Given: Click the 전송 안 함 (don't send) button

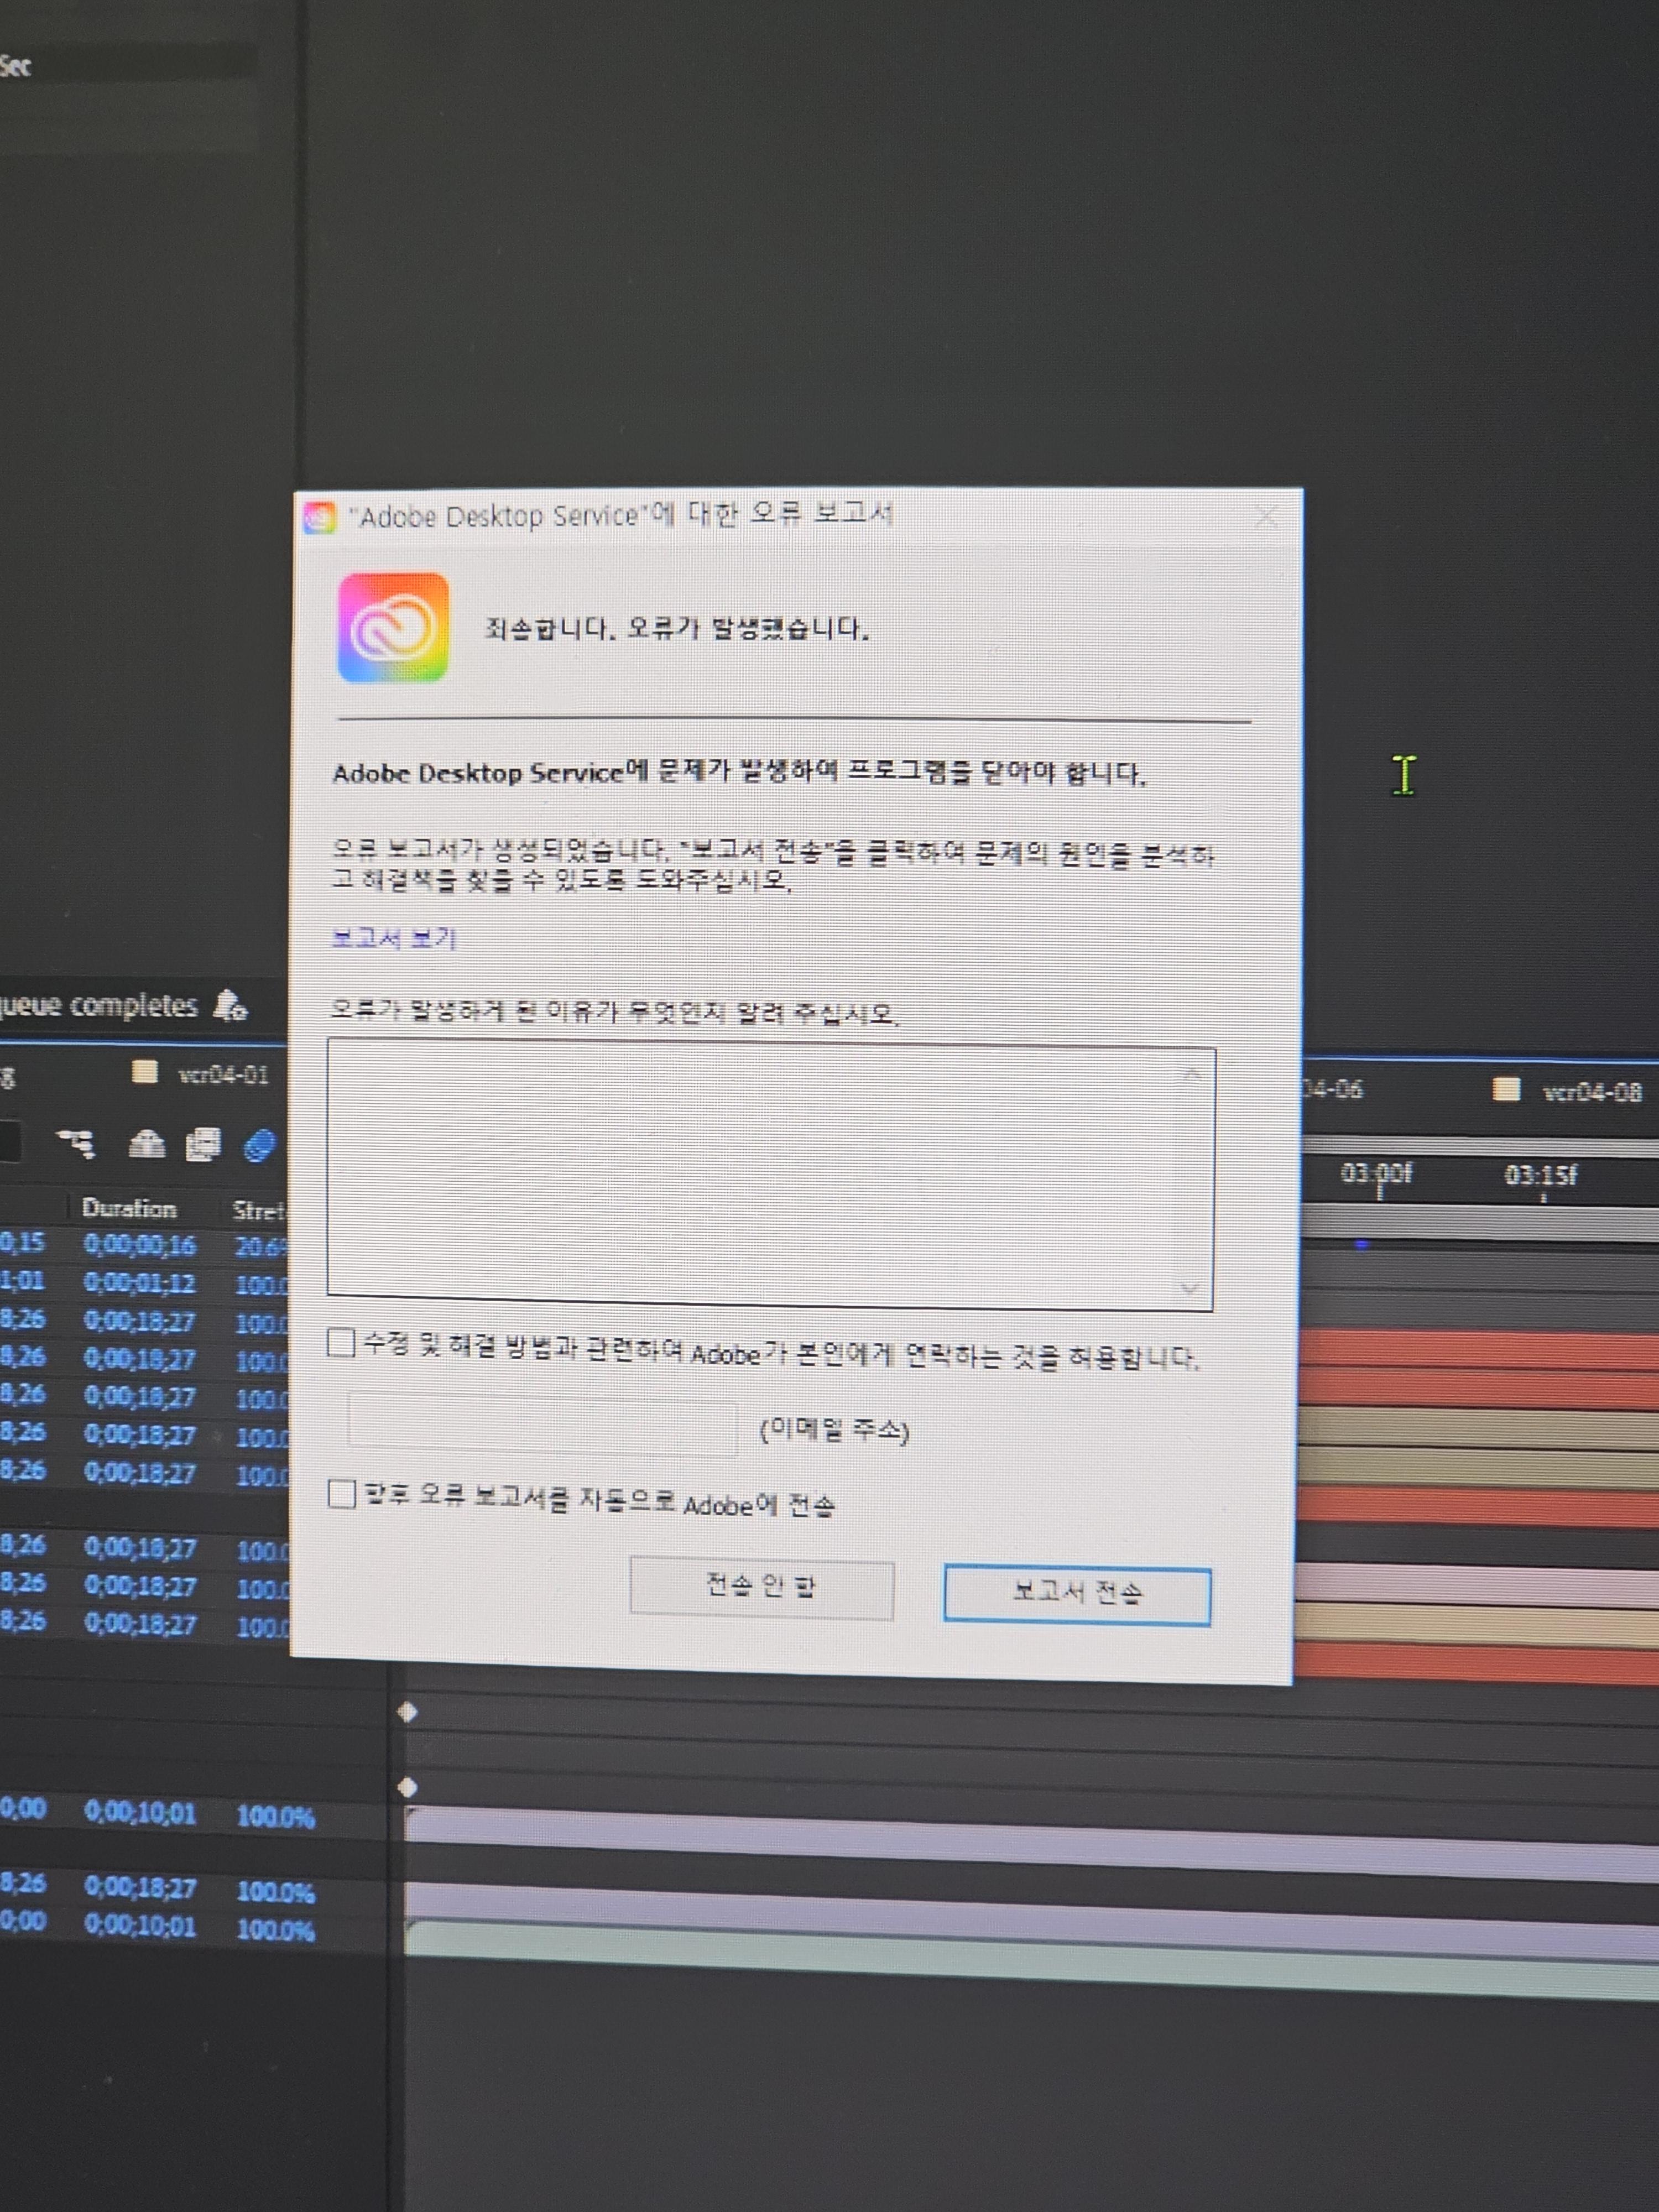Looking at the screenshot, I should (x=761, y=1588).
